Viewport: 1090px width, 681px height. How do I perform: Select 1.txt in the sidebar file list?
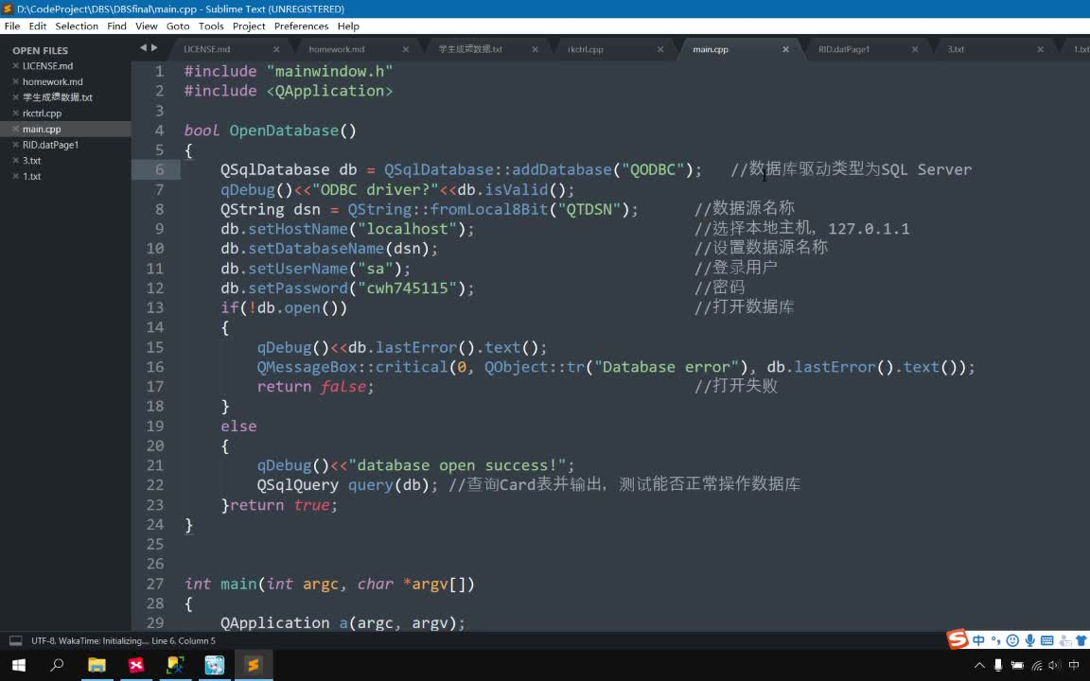coord(31,176)
